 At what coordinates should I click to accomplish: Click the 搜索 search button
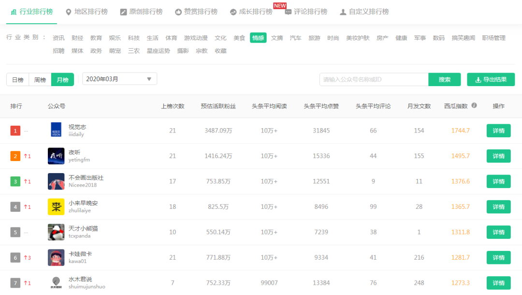pos(444,79)
